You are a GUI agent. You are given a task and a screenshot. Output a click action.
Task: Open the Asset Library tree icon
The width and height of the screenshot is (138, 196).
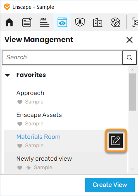80,22
